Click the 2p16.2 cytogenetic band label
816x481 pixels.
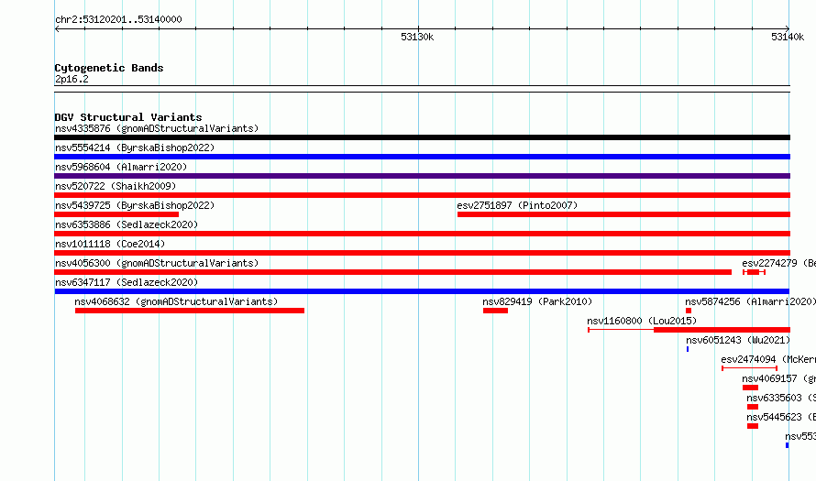click(x=72, y=79)
